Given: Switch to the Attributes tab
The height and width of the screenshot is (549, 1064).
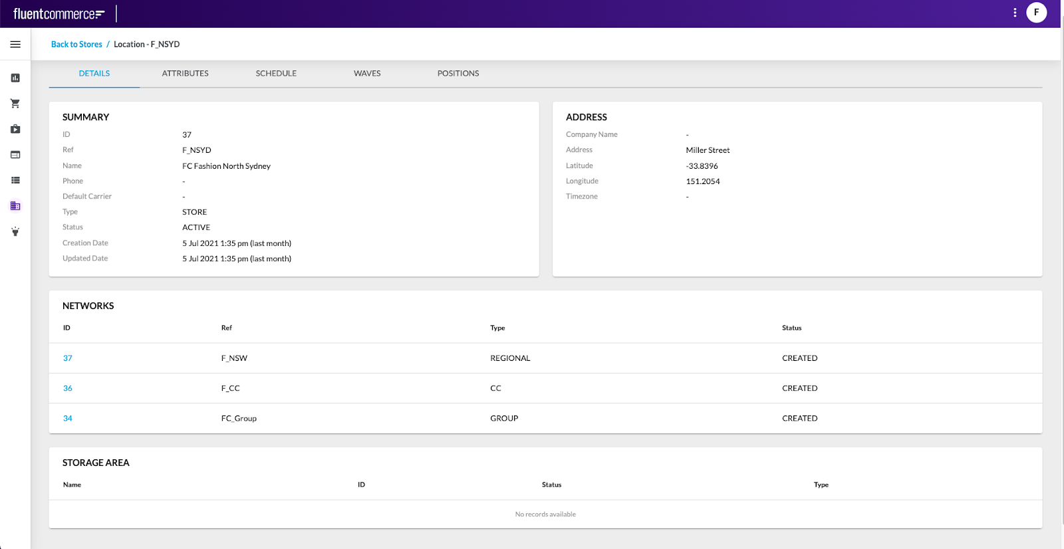Looking at the screenshot, I should [185, 74].
